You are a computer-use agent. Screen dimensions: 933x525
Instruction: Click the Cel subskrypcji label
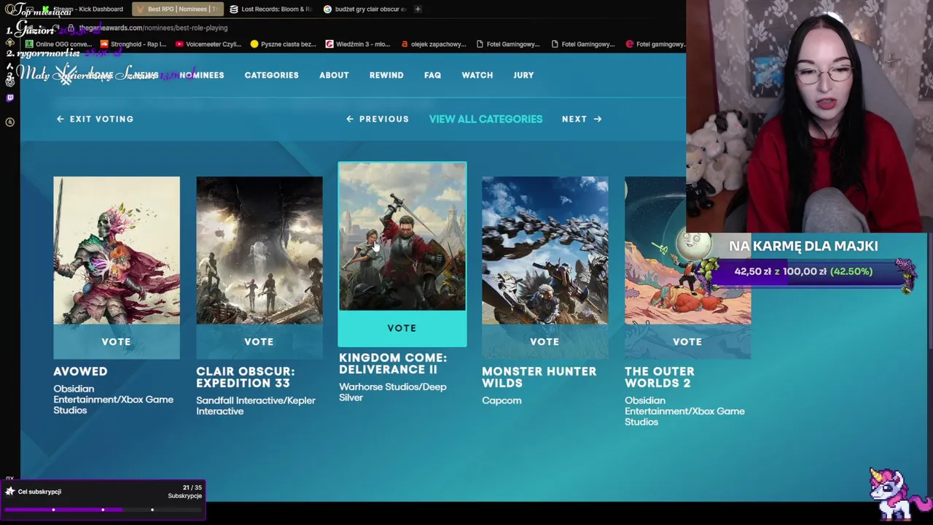click(39, 491)
